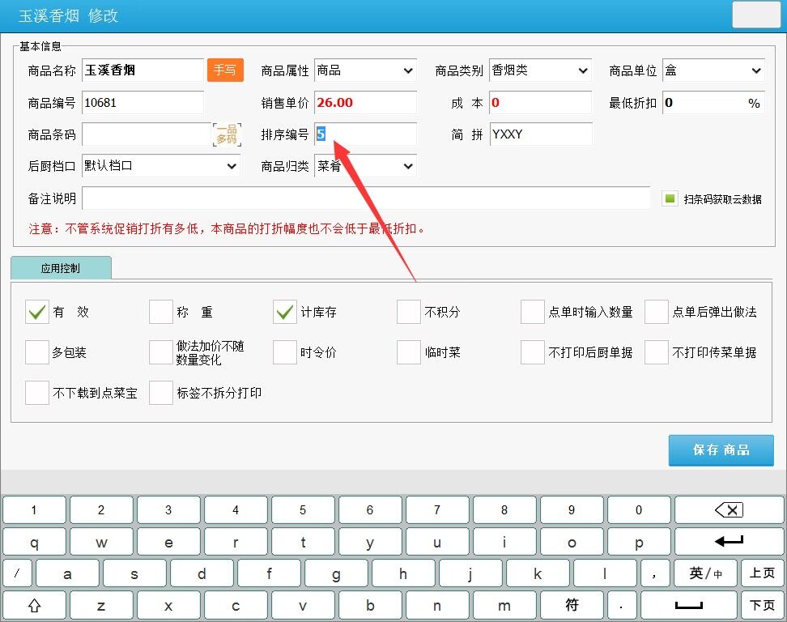This screenshot has height=622, width=787.
Task: Enable the 称重 checkbox
Action: point(161,312)
